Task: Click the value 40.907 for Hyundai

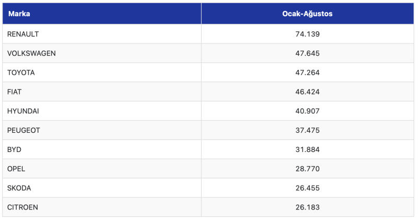Action: coord(307,111)
